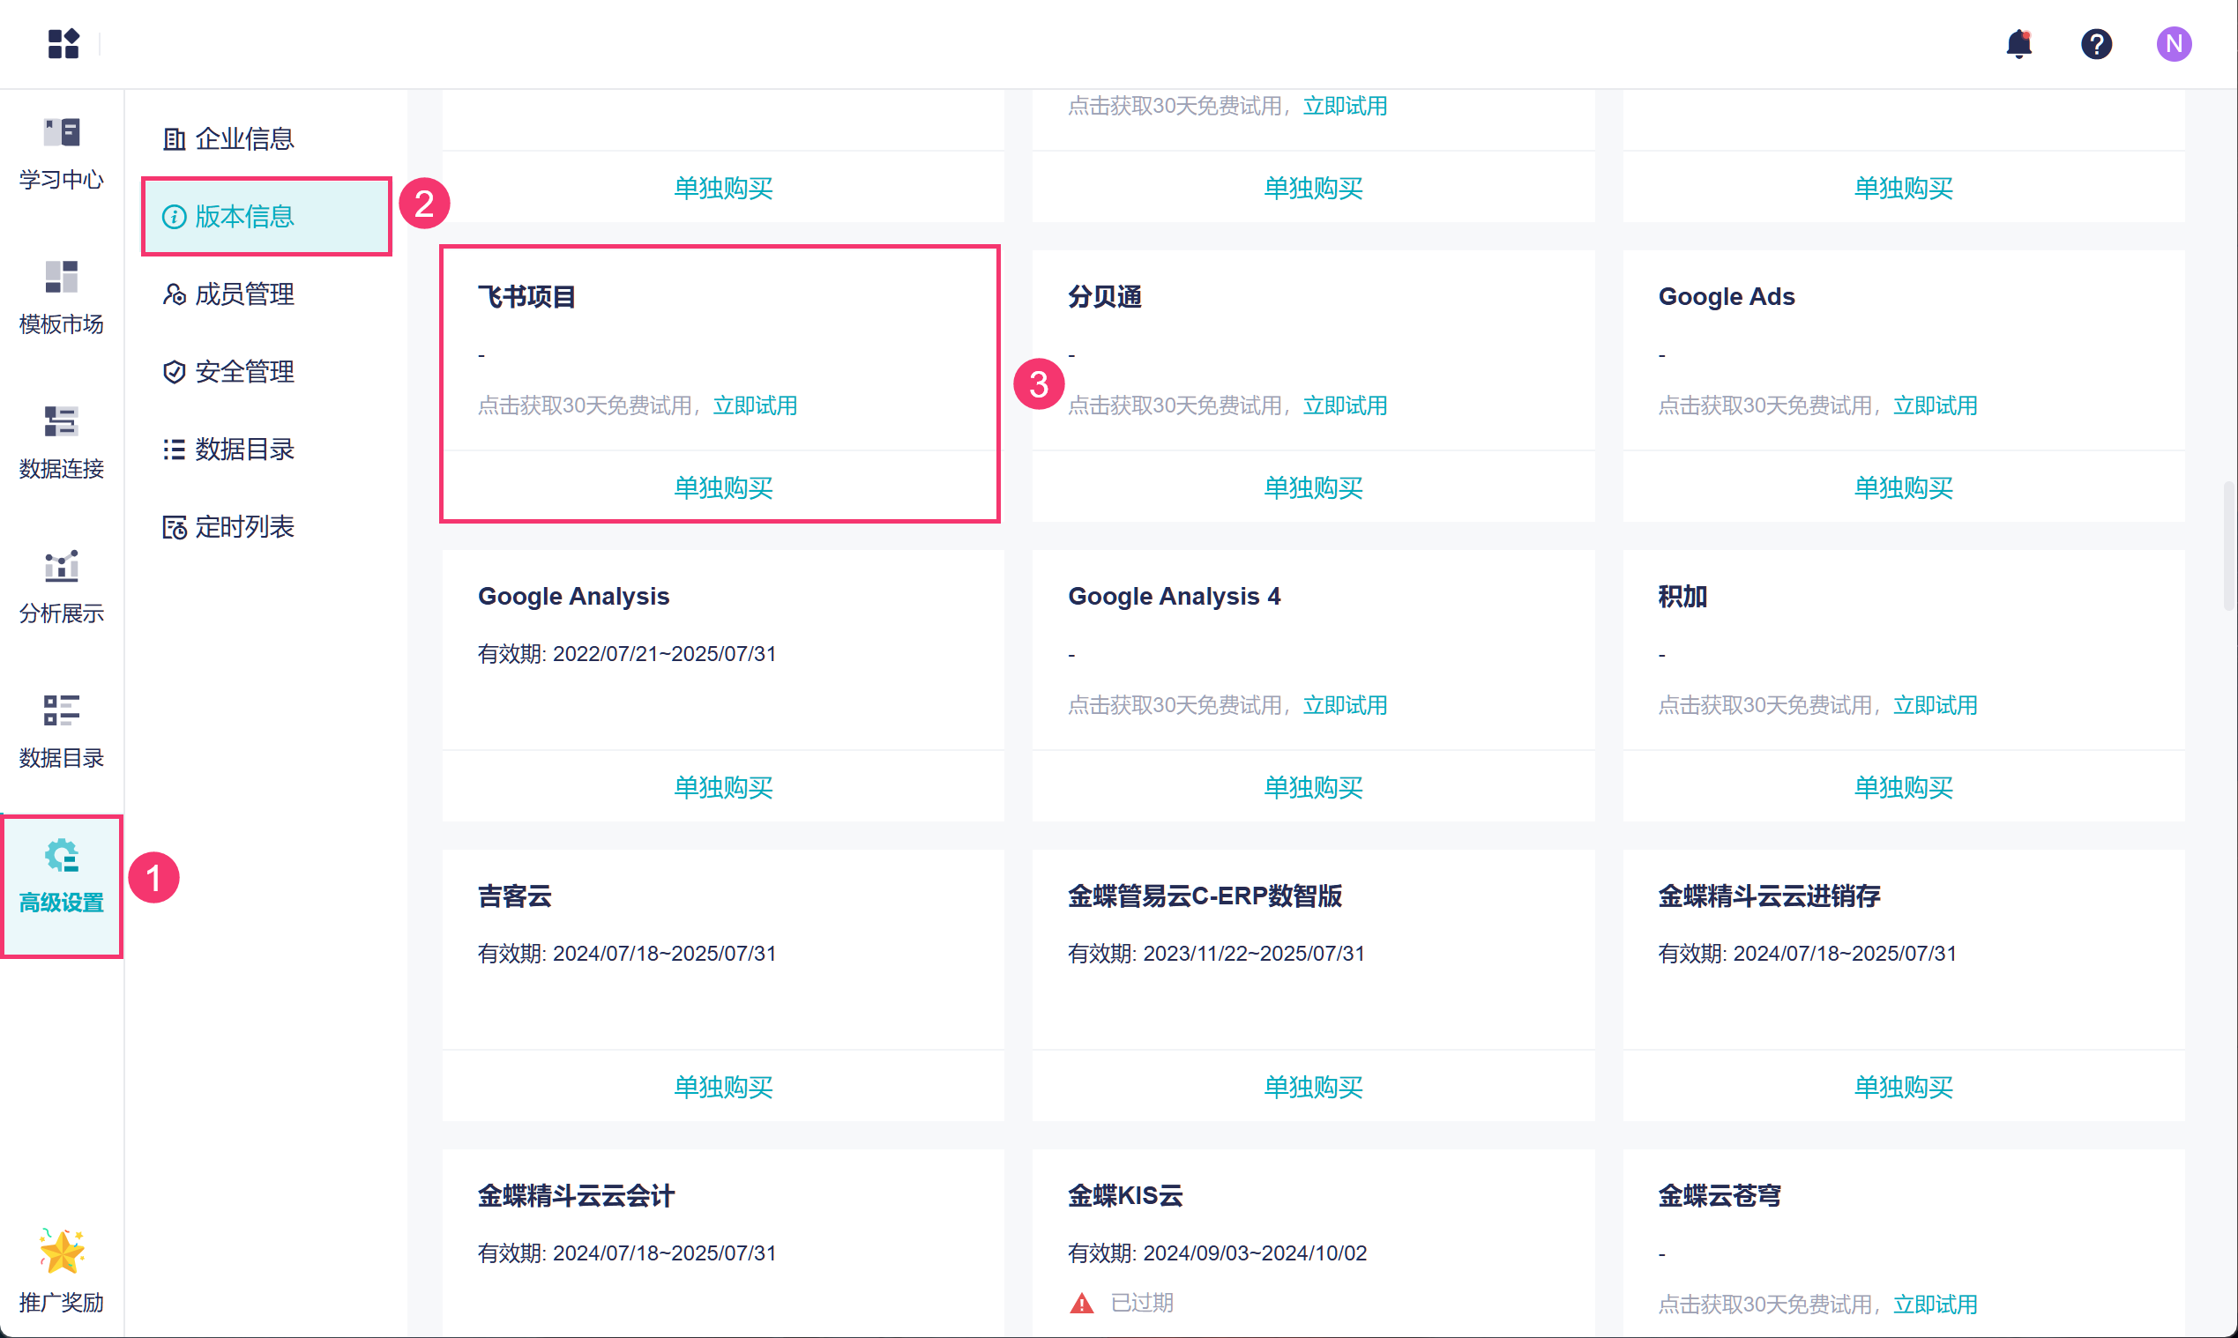Select the 高级设置 gear icon
The image size is (2238, 1338).
coord(62,857)
